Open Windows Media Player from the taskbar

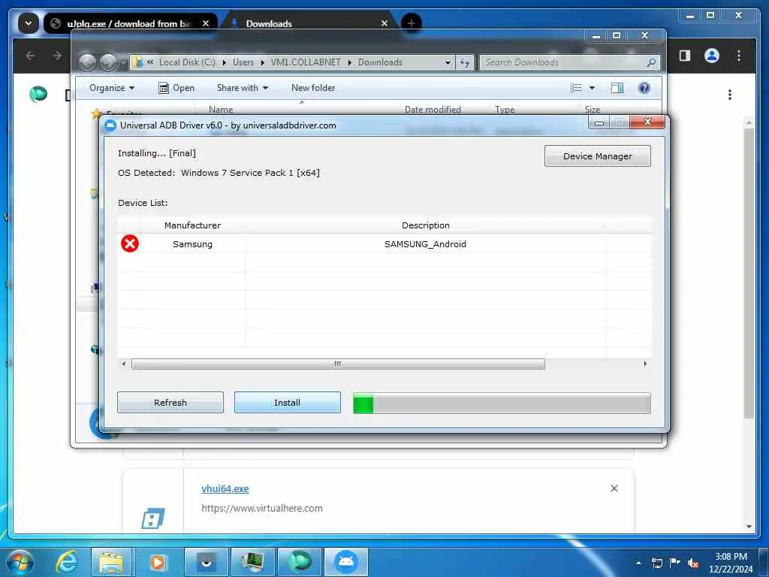click(158, 562)
